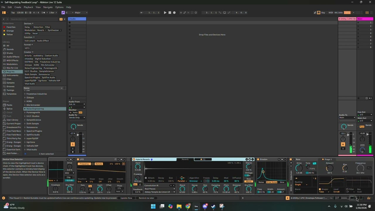Expand the Valhalla DSP folder
Image resolution: width=375 pixels, height=211 pixels.
tap(25, 146)
